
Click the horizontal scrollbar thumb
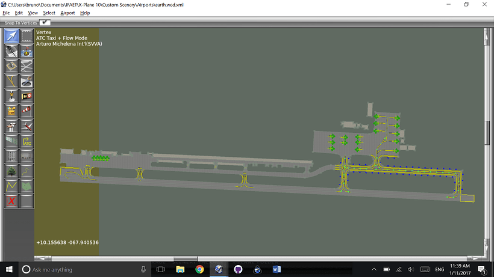click(x=186, y=258)
